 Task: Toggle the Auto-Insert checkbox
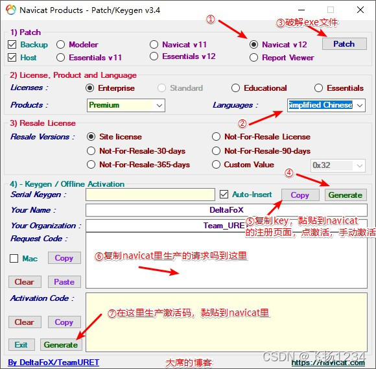(x=224, y=195)
